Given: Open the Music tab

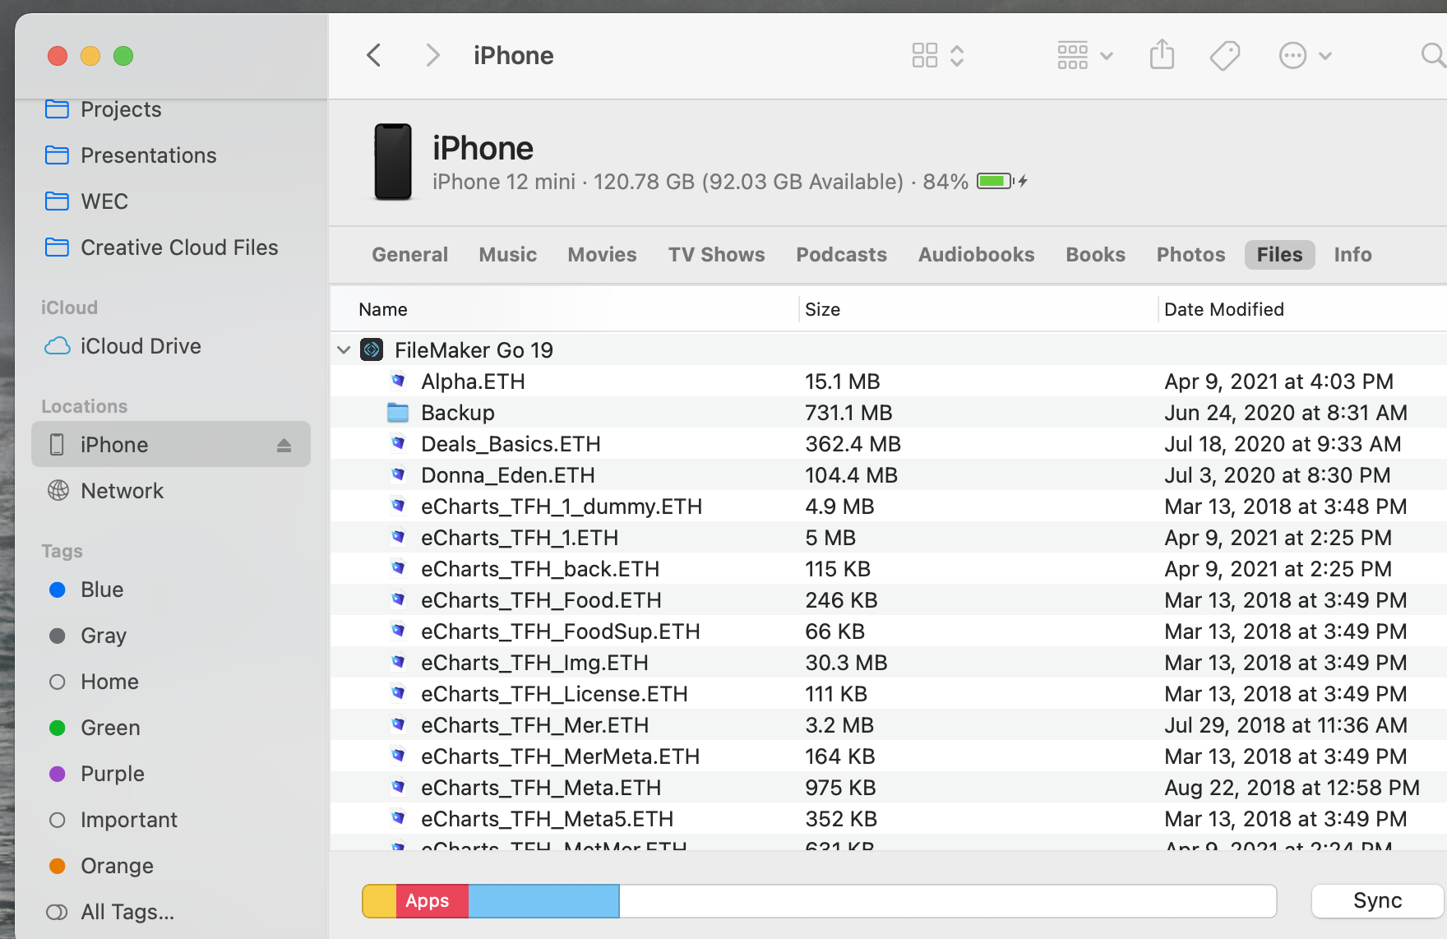Looking at the screenshot, I should 508,255.
